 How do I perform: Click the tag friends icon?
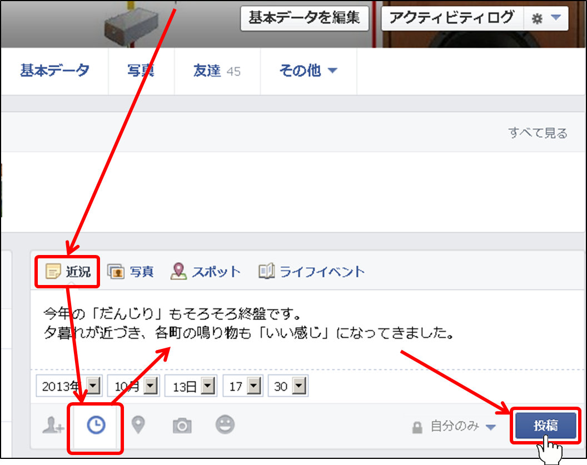(53, 426)
